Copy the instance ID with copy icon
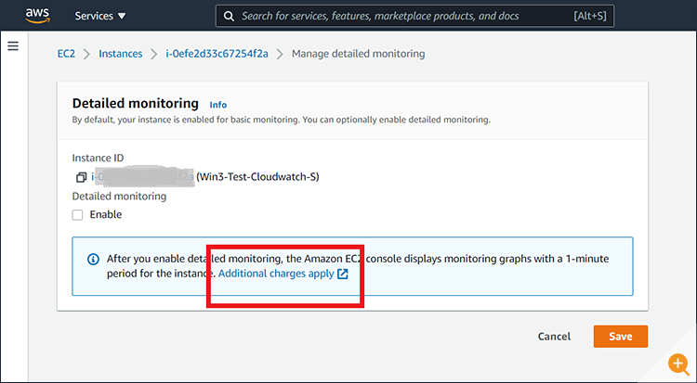 coord(81,177)
